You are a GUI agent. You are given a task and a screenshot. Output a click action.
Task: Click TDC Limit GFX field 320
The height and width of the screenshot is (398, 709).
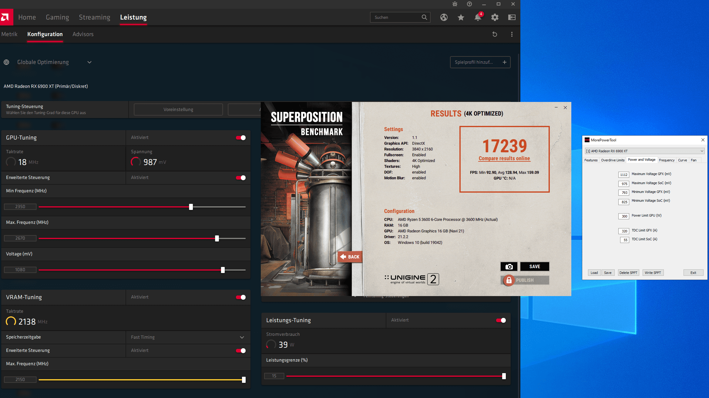[x=624, y=231]
